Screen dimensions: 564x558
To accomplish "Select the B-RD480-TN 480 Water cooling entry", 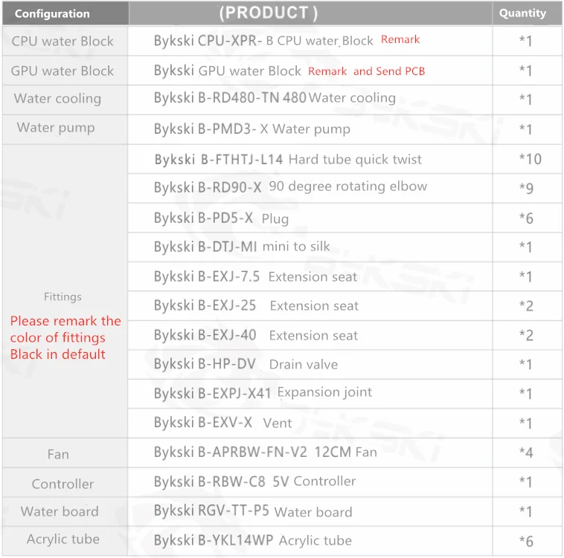I will [275, 97].
